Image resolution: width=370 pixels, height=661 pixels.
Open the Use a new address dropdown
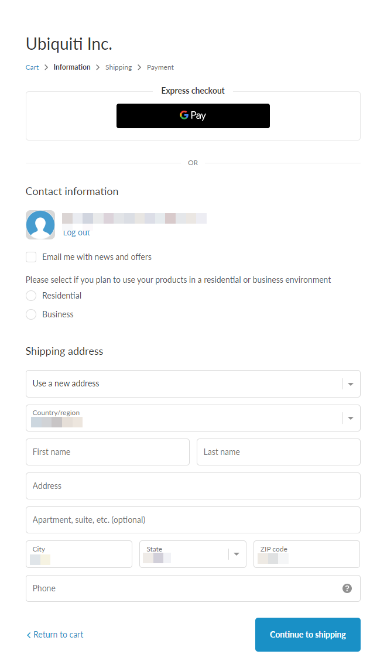coord(193,383)
